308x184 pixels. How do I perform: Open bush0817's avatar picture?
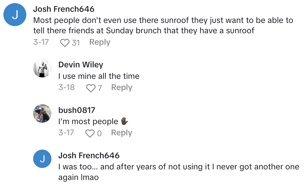pos(43,113)
